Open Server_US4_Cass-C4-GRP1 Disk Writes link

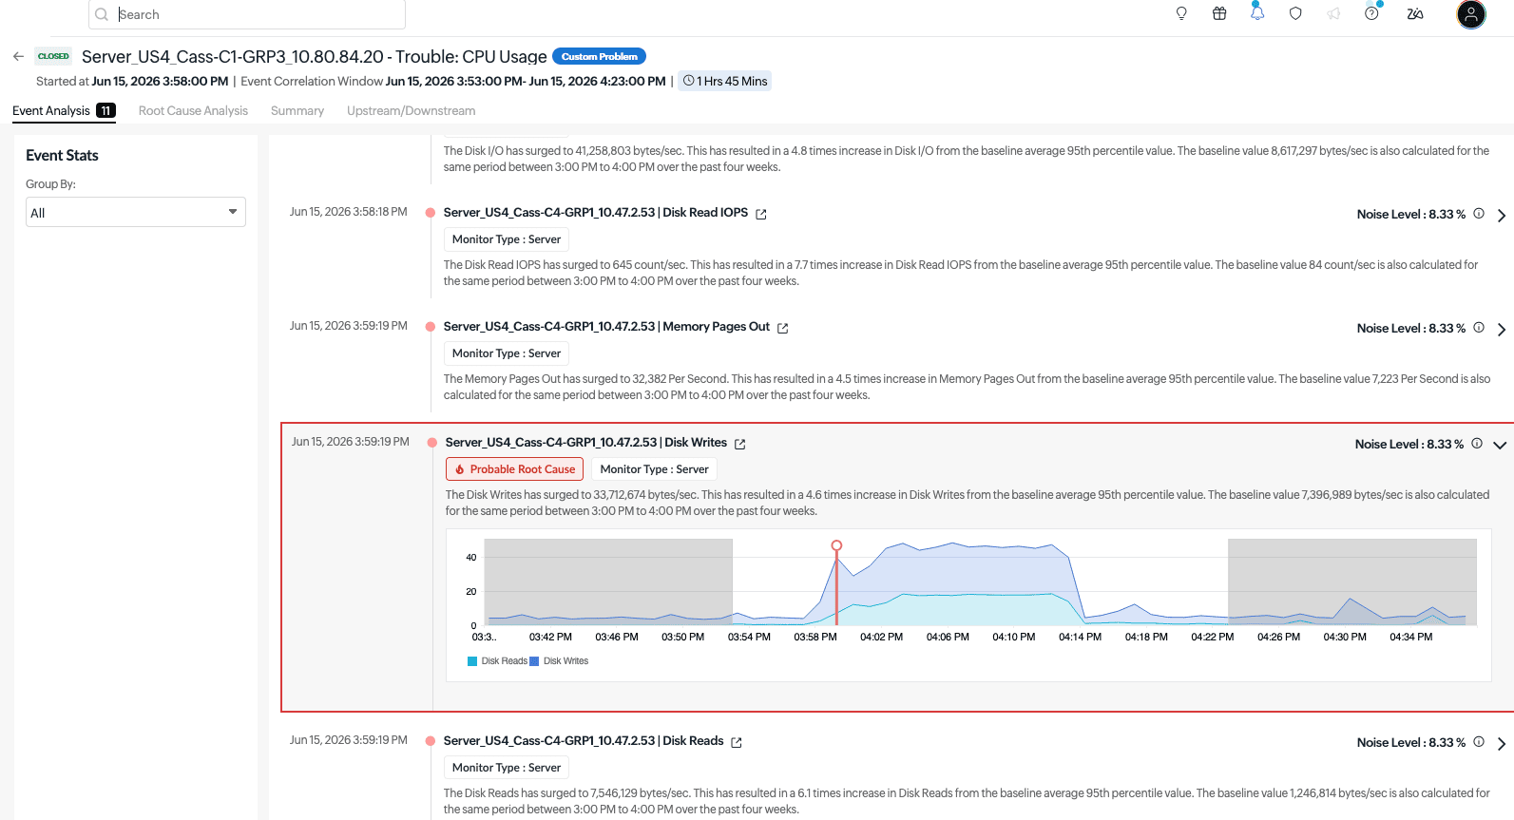pyautogui.click(x=586, y=442)
